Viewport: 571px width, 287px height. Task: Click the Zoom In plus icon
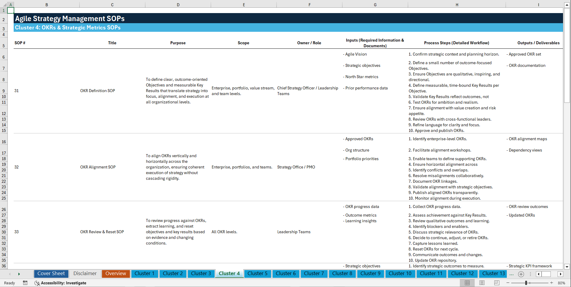coord(552,283)
